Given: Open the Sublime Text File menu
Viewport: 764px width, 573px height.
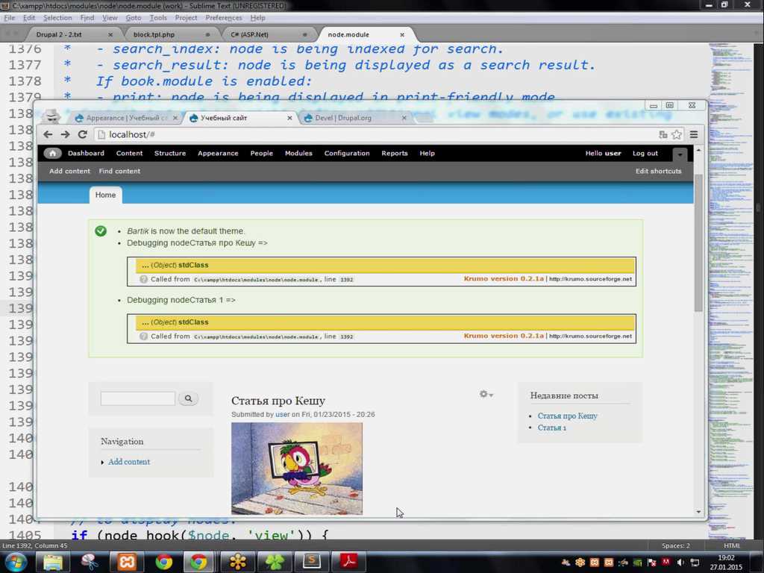Looking at the screenshot, I should pyautogui.click(x=10, y=18).
